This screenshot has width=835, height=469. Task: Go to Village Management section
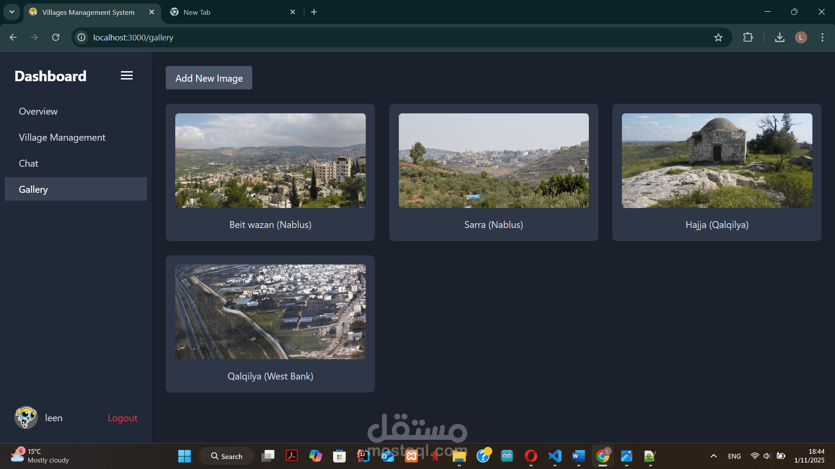click(x=62, y=137)
